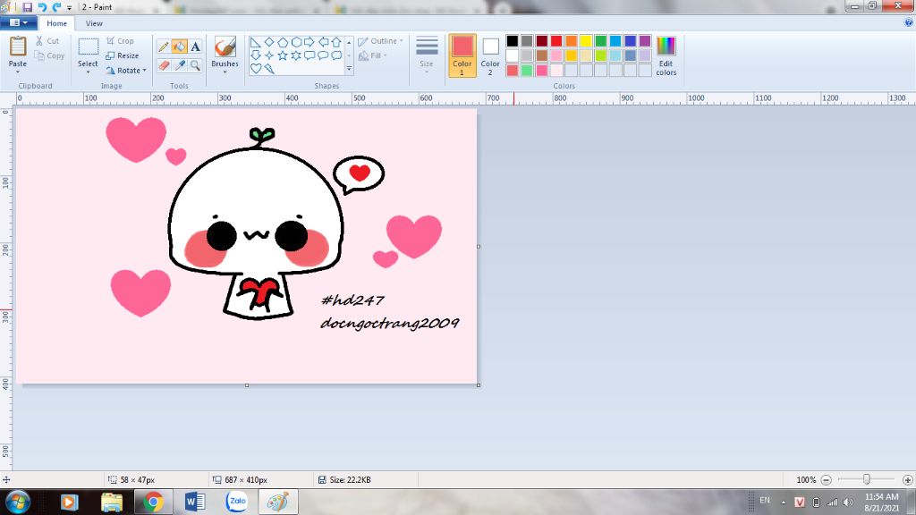Pick the heart shape from Shapes gallery
The width and height of the screenshot is (916, 515).
(256, 68)
